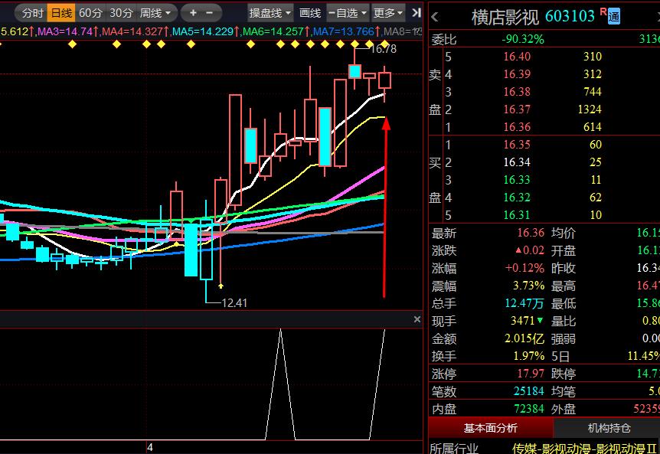Viewport: 660px width, 454px height.
Task: Click the MA6=14.257 indicator label
Action: [276, 31]
